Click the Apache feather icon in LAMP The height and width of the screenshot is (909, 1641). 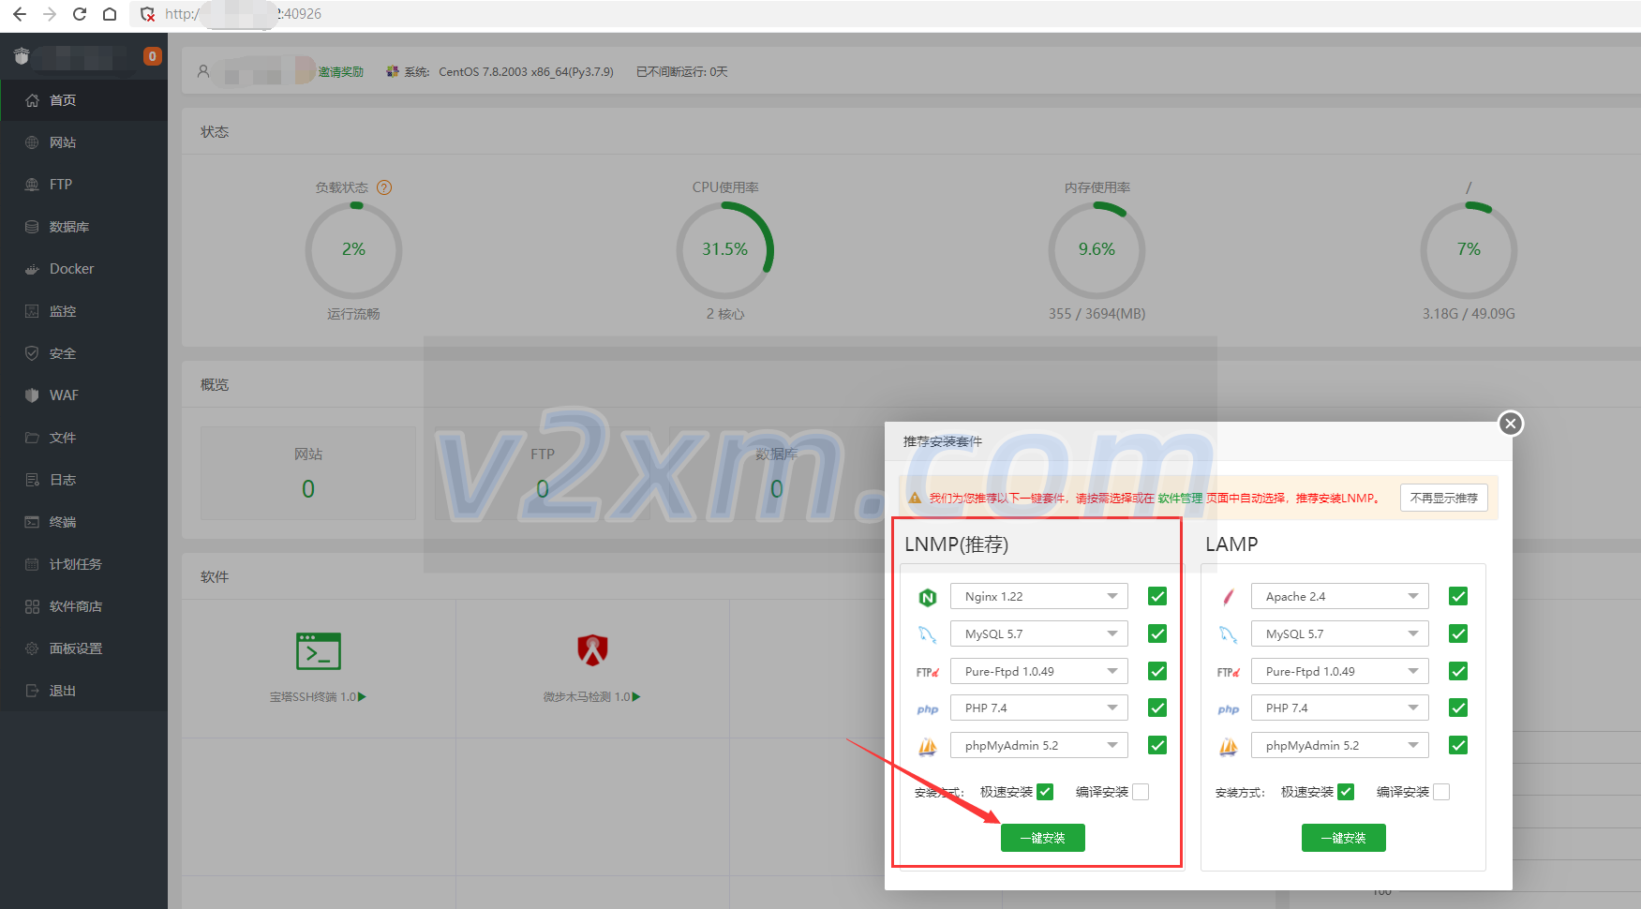[1229, 597]
